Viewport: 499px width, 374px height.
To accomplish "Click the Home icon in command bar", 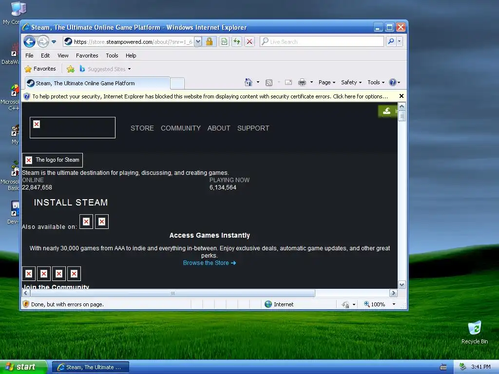I will point(249,82).
